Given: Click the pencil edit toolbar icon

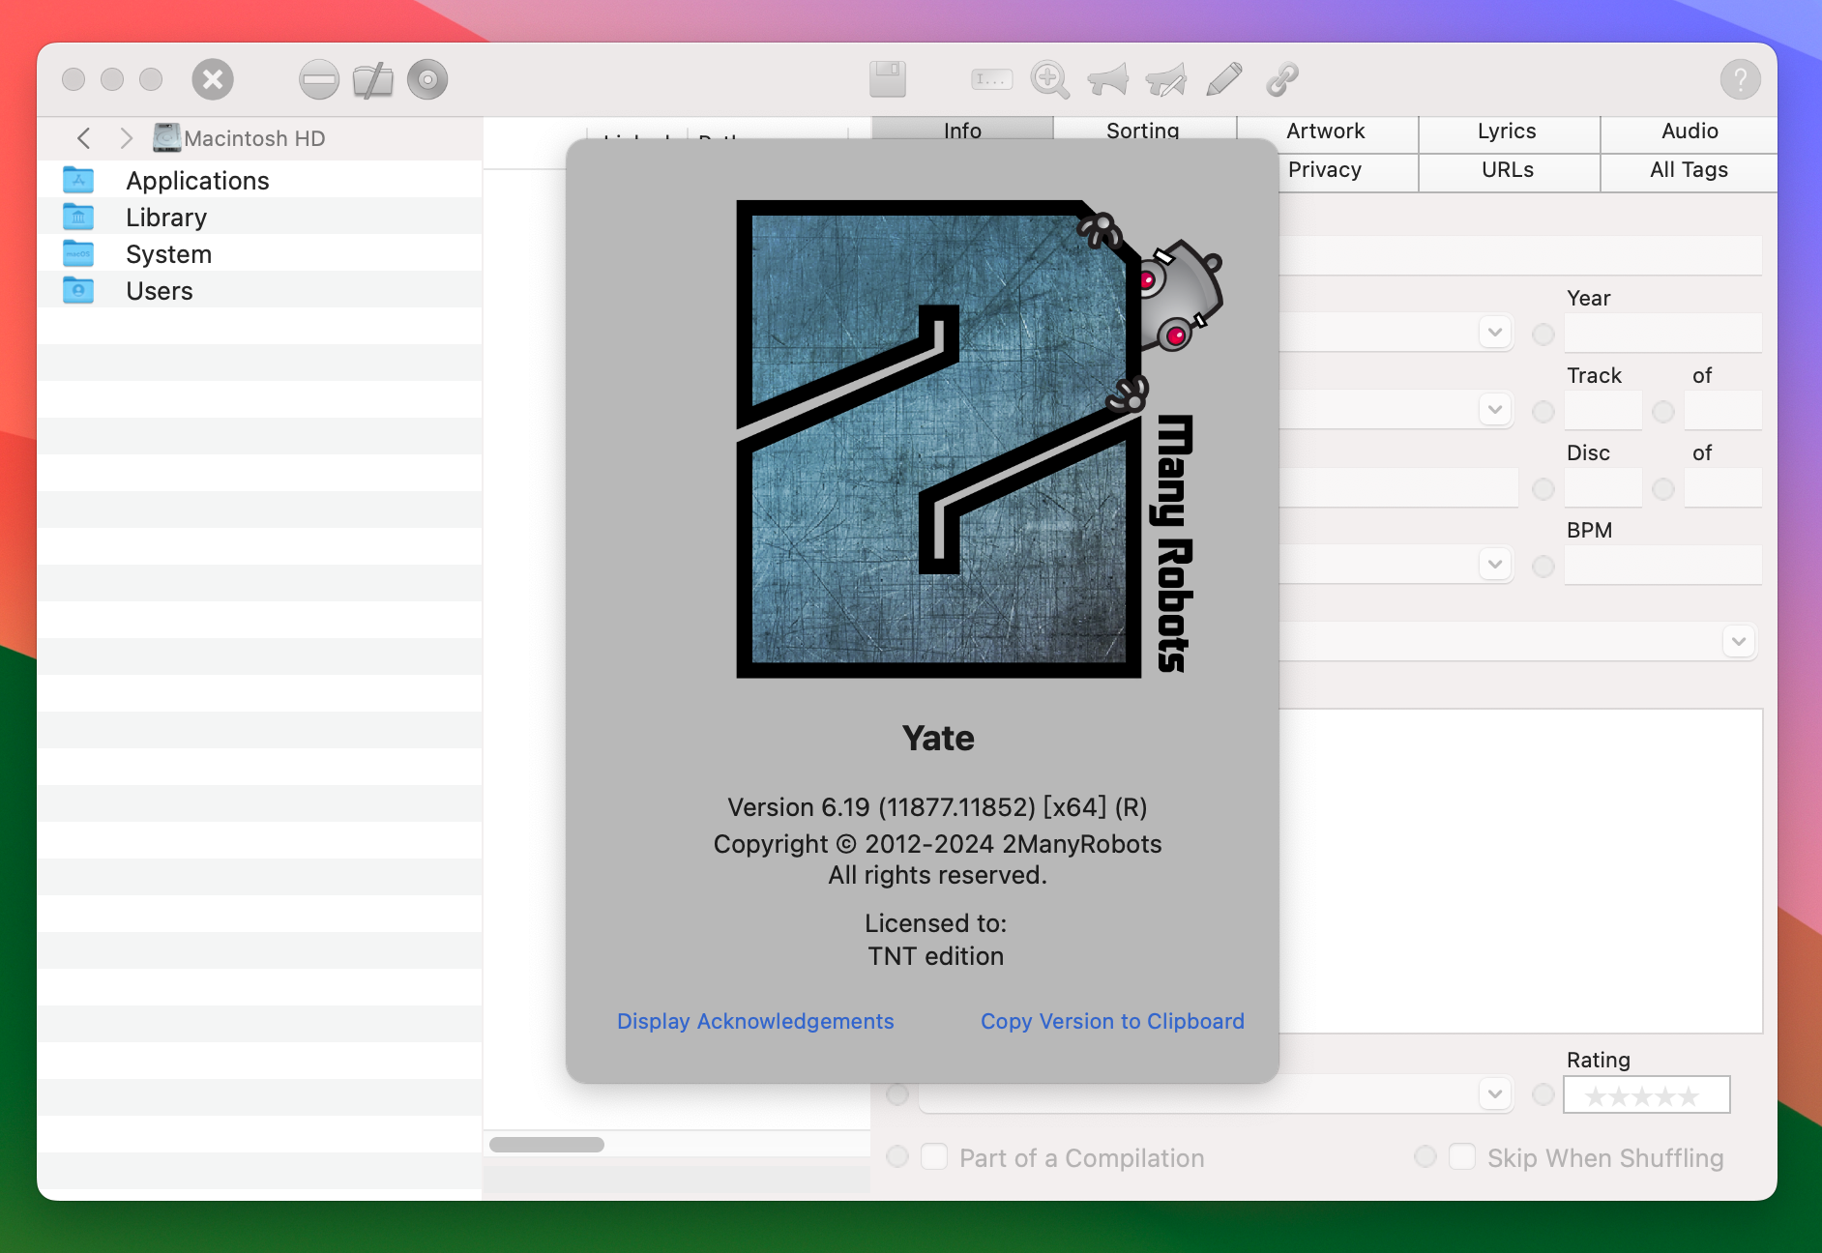Looking at the screenshot, I should [1224, 79].
